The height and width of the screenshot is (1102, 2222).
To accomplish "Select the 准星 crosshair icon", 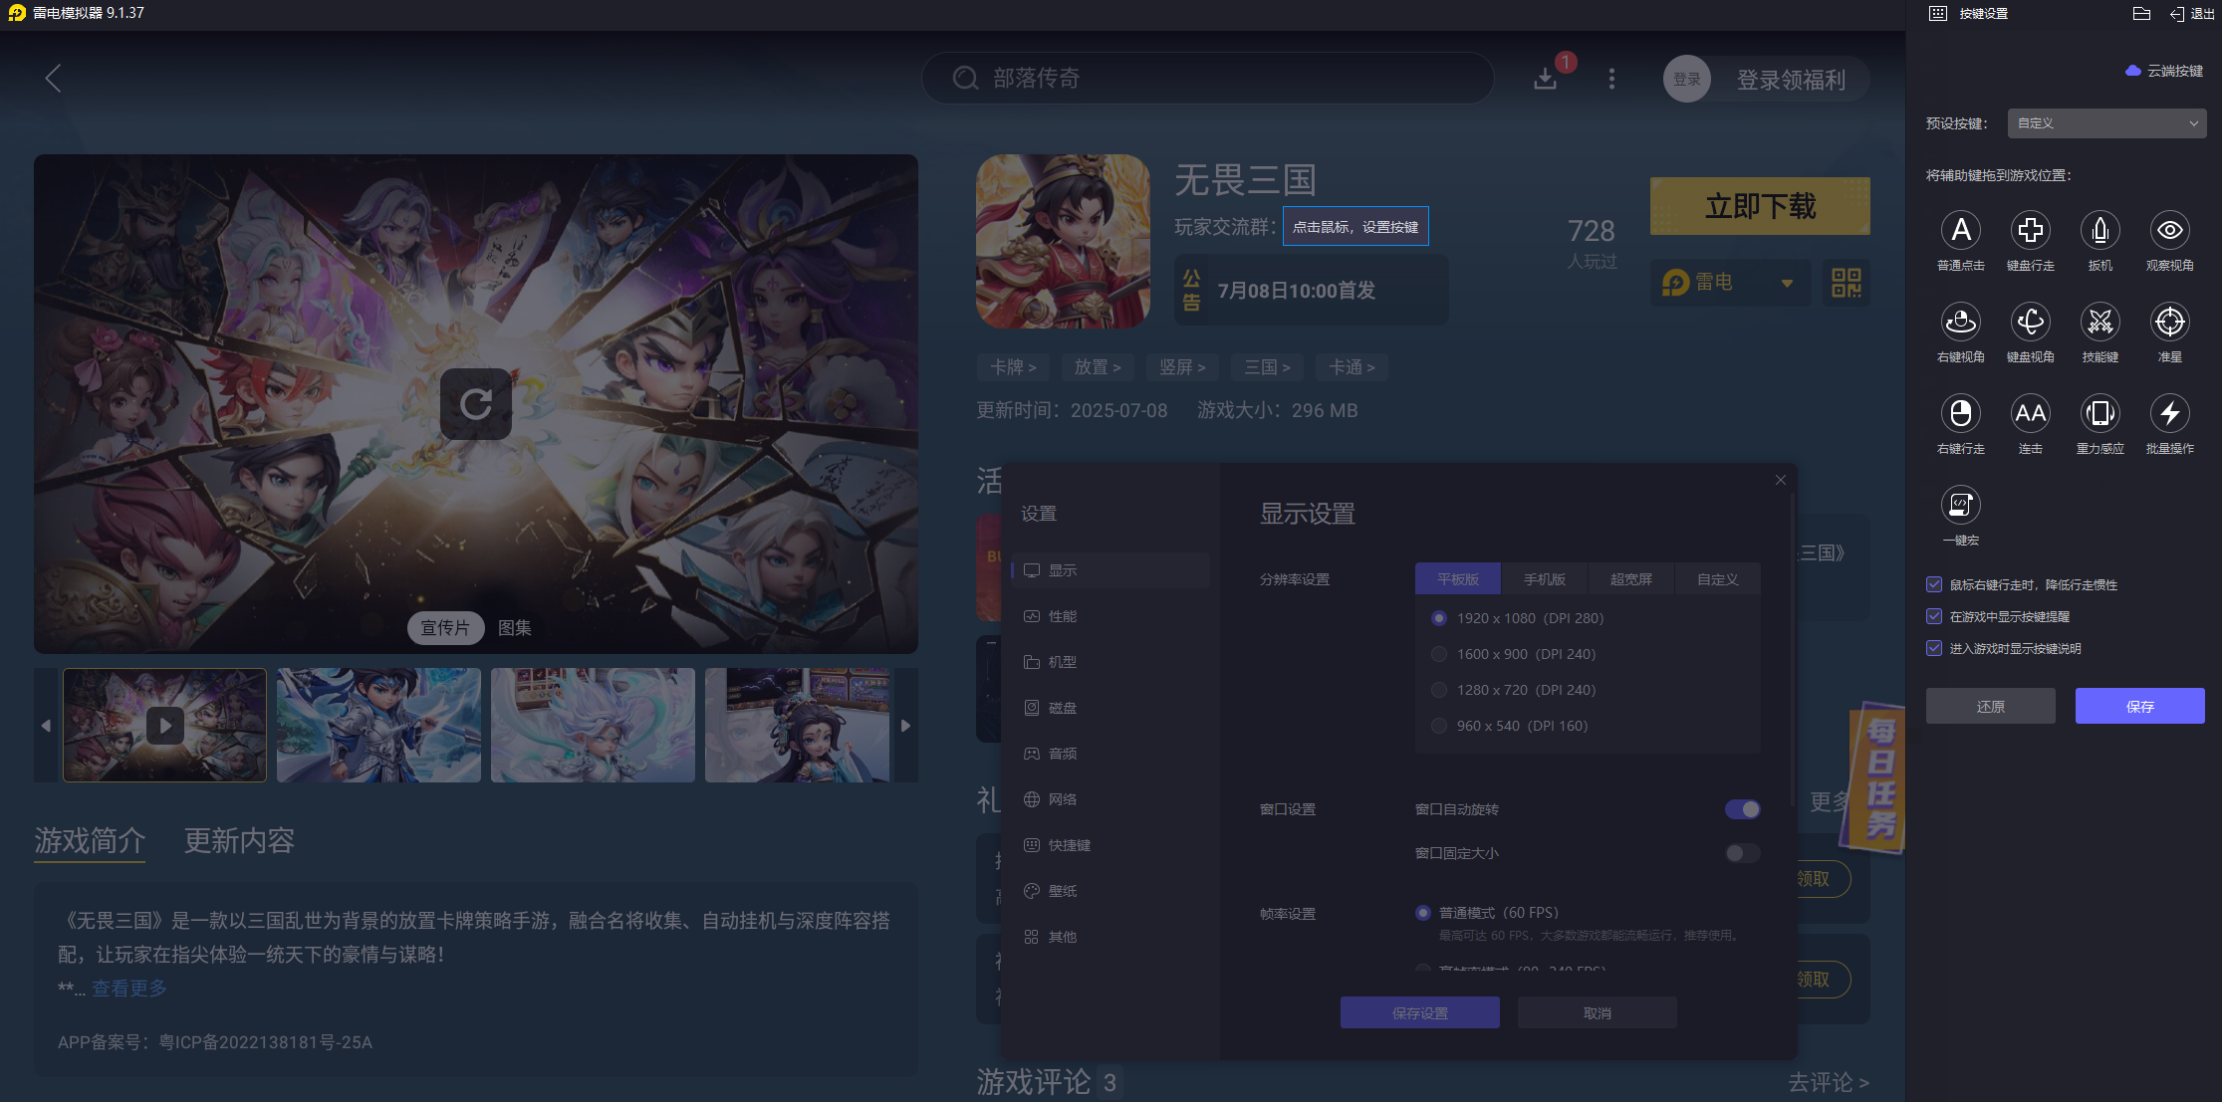I will point(2169,322).
